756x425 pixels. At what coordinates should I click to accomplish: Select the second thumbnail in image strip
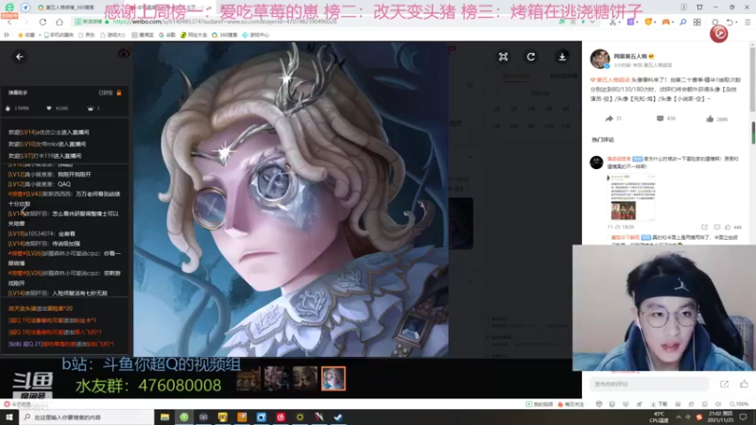pyautogui.click(x=277, y=379)
